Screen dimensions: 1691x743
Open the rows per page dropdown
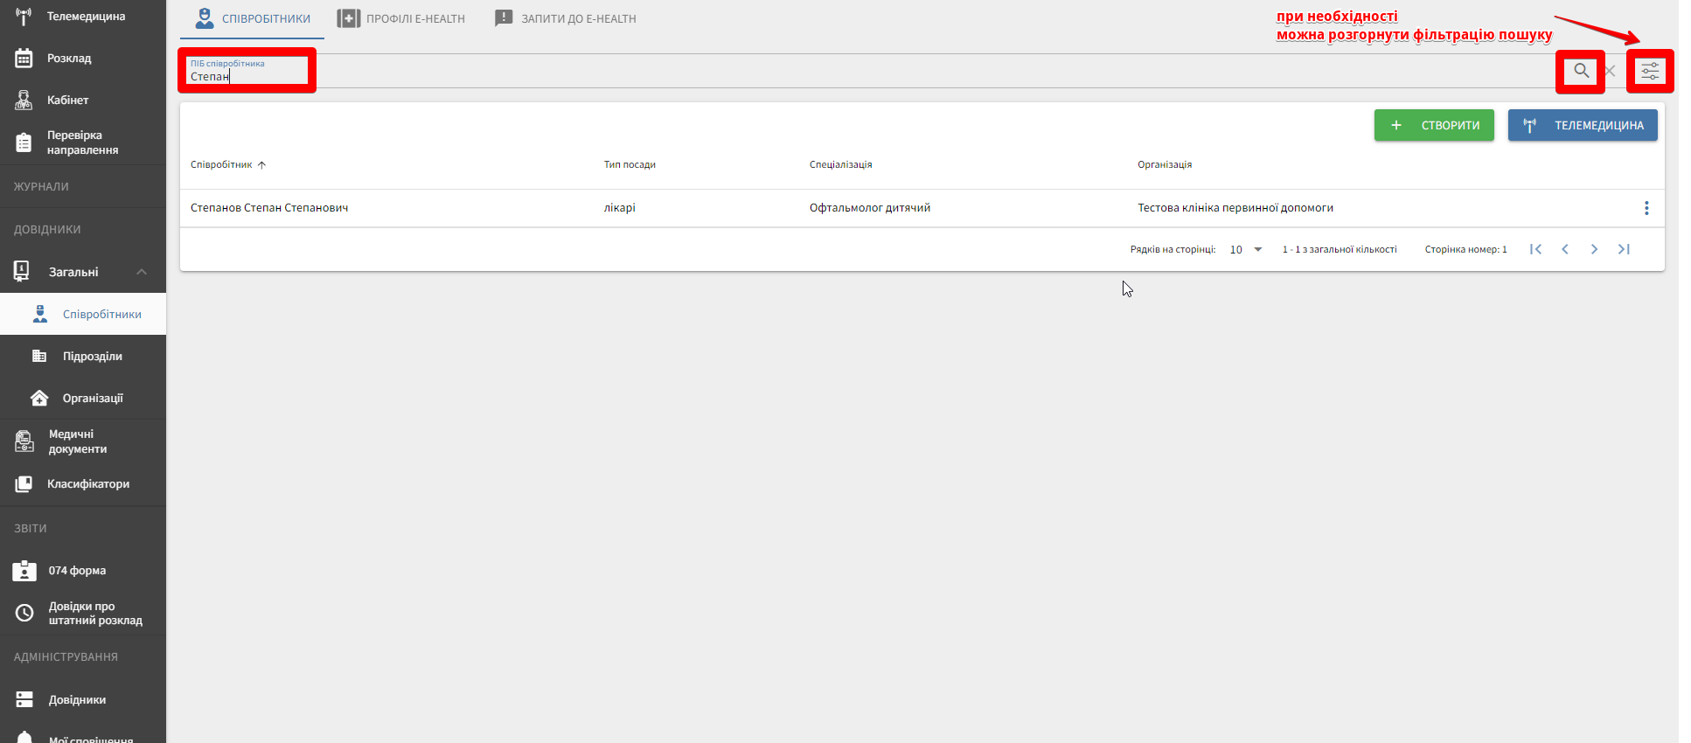pyautogui.click(x=1246, y=249)
